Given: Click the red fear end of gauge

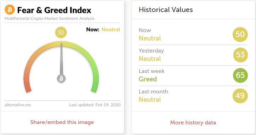Looking at the screenshot, I should (x=28, y=88).
